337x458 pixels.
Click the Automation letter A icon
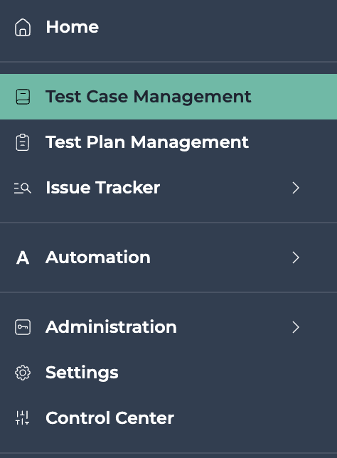pyautogui.click(x=23, y=257)
